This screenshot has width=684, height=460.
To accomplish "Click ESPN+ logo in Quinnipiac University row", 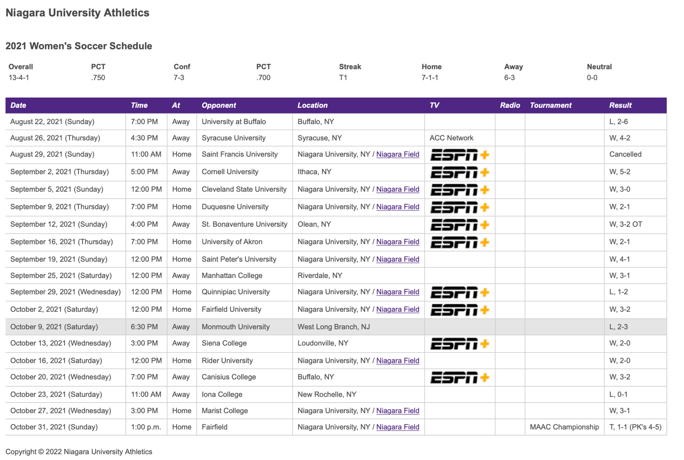I will click(460, 292).
